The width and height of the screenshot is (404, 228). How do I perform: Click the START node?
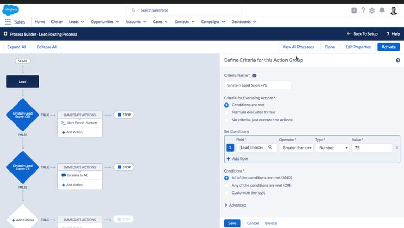(x=23, y=61)
